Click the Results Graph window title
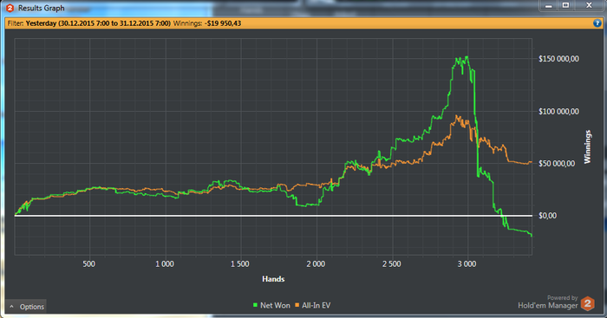607x318 pixels. [x=42, y=8]
